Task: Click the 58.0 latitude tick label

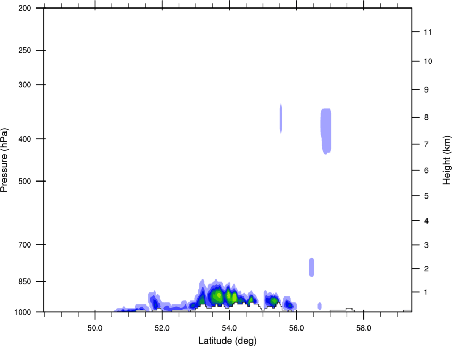Action: click(x=364, y=328)
